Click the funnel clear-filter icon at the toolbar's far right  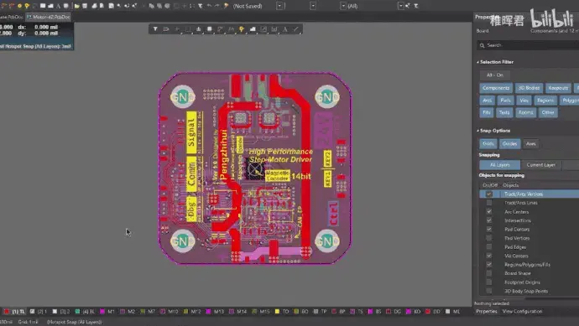(415, 6)
